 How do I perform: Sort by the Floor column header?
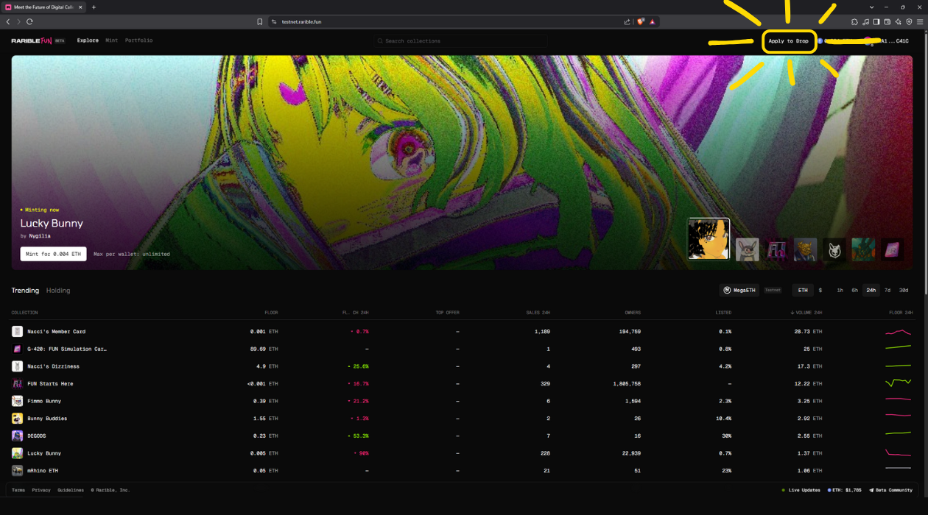(x=271, y=313)
